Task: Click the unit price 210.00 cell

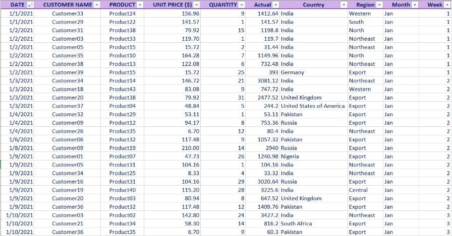Action: (172, 148)
